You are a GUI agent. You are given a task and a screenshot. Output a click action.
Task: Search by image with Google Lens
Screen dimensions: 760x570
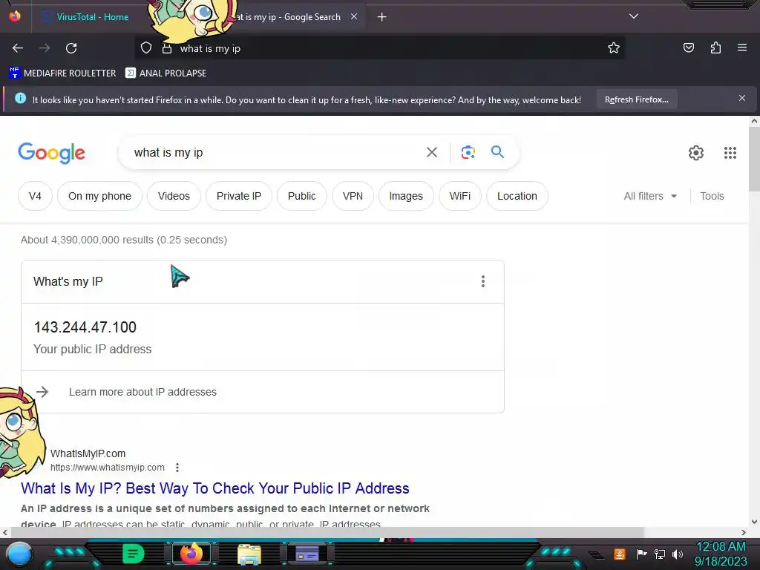[x=468, y=152]
